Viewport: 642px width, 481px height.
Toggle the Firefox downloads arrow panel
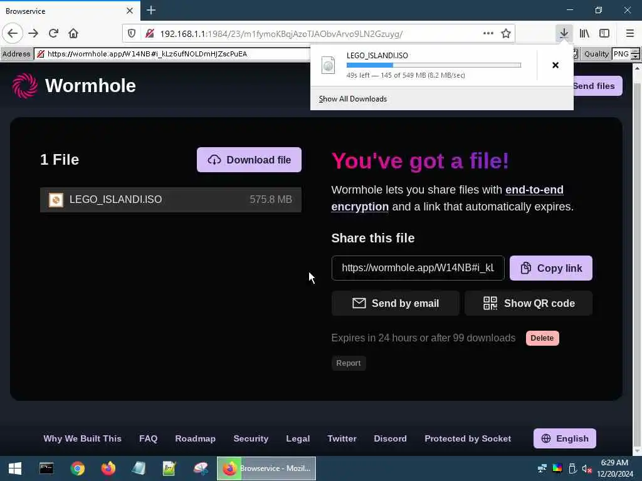tap(564, 34)
